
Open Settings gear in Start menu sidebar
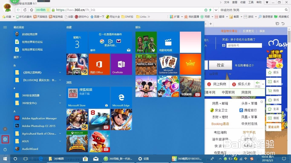pyautogui.click(x=5, y=139)
